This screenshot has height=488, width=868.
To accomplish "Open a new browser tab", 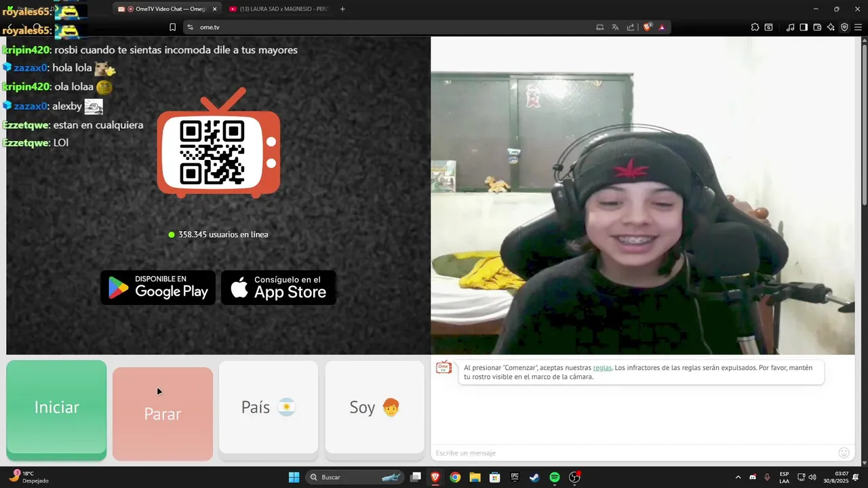I will point(342,9).
